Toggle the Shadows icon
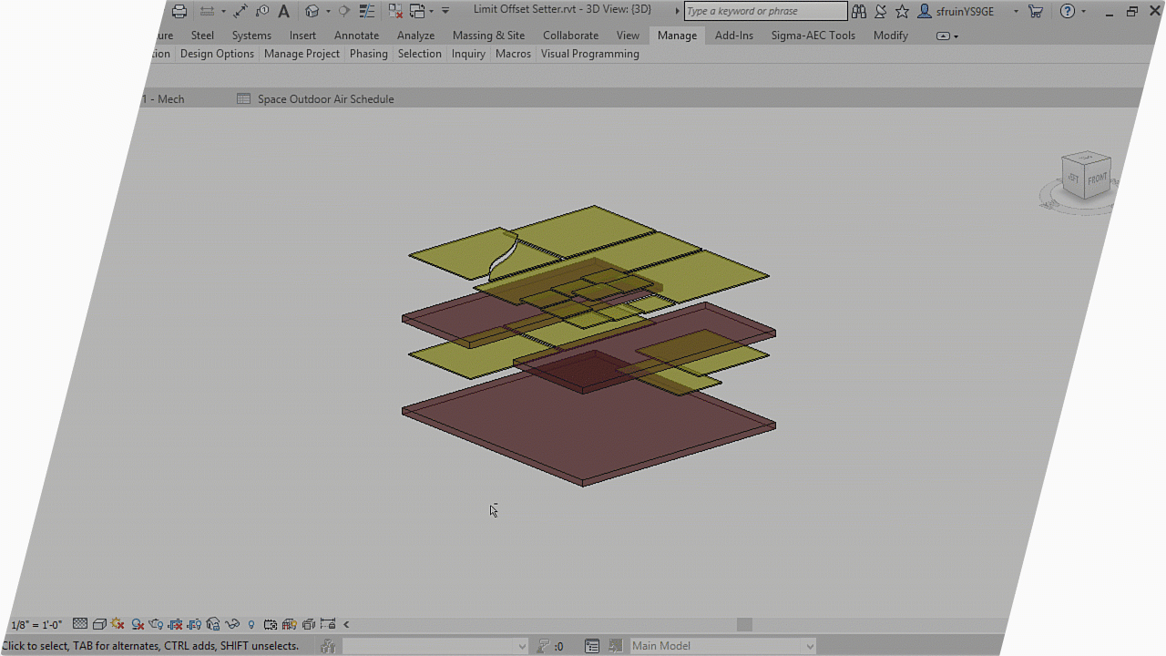 (138, 624)
